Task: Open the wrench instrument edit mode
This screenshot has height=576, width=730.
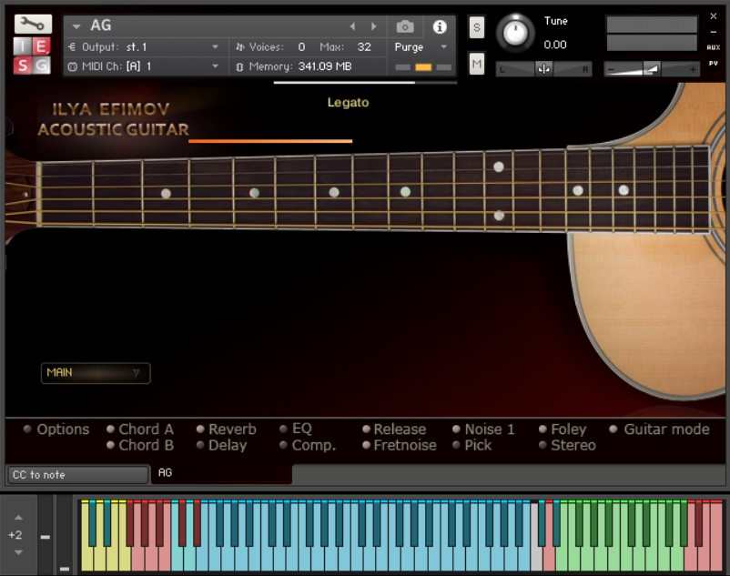Action: (33, 24)
